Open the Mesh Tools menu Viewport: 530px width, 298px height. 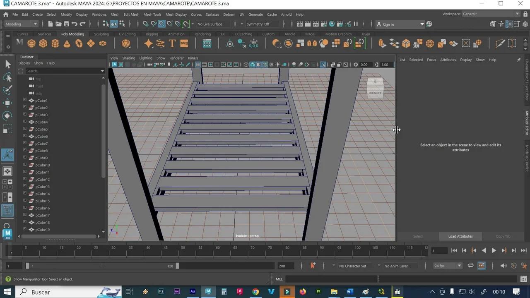(x=152, y=14)
